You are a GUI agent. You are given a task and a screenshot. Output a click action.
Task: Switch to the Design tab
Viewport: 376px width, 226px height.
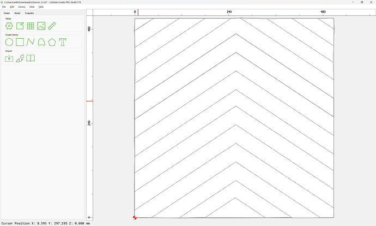(x=7, y=13)
